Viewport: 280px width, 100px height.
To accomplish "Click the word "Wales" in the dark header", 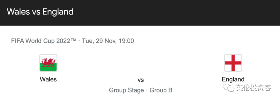I will tap(18, 12).
